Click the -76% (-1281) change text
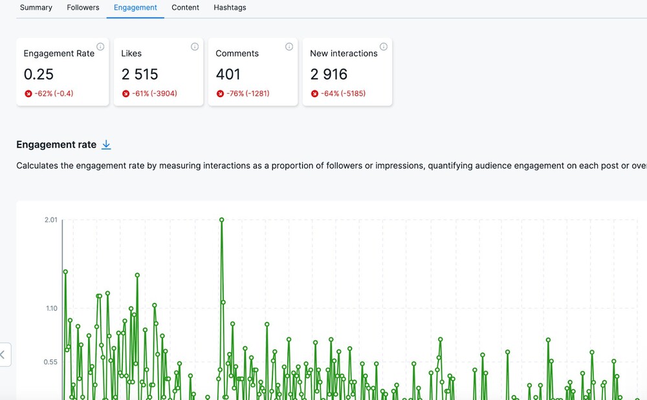This screenshot has height=400, width=647. pos(248,94)
